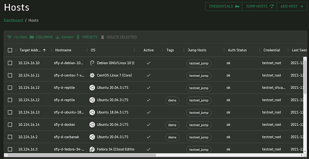
Task: Click testnet_jump chip in 10.124.16.2 row
Action: (x=199, y=137)
